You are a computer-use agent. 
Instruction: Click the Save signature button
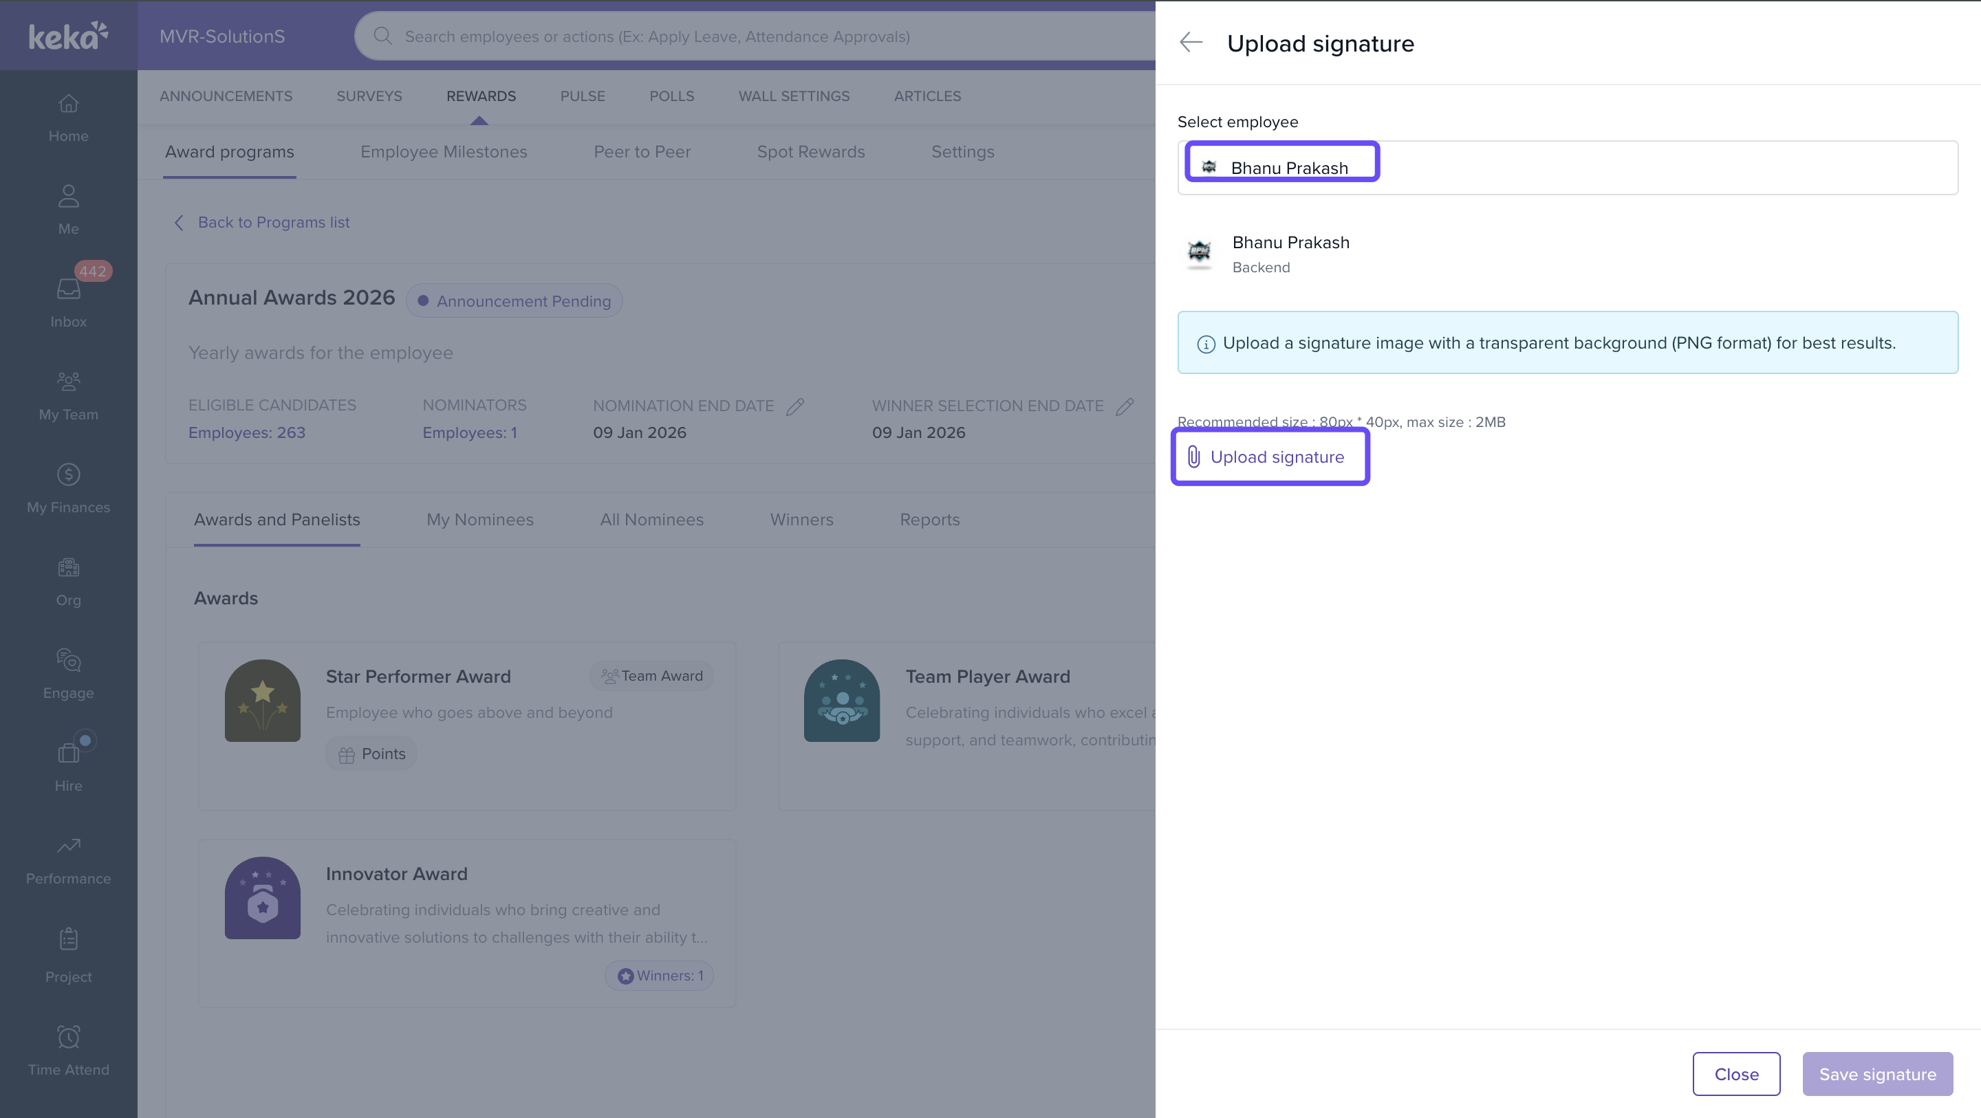pyautogui.click(x=1877, y=1073)
